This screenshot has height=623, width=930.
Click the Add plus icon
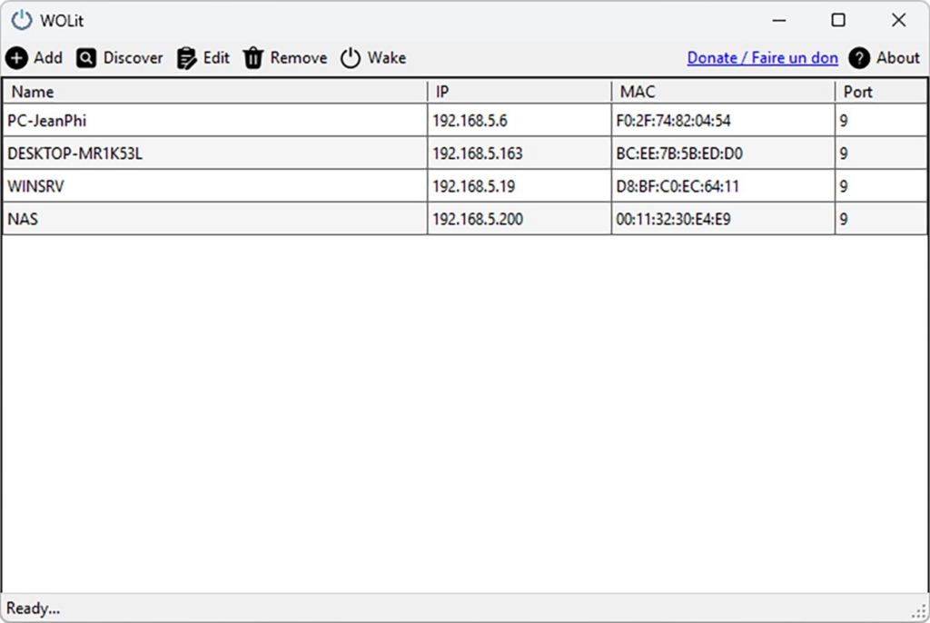point(16,58)
